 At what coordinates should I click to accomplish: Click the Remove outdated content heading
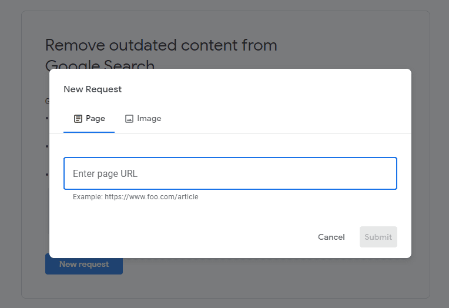(x=161, y=46)
